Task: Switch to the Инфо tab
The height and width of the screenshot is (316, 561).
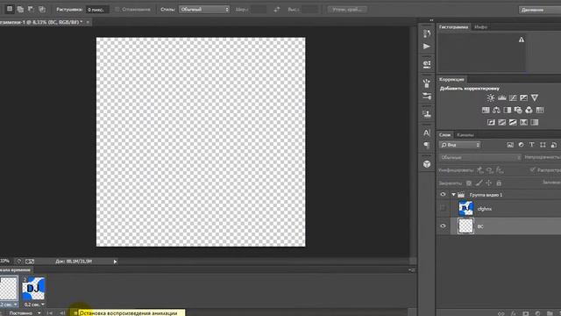Action: pyautogui.click(x=480, y=27)
